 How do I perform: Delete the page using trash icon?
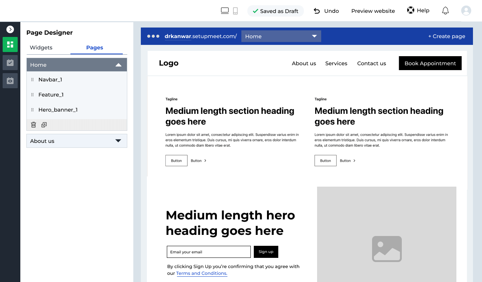click(x=34, y=125)
